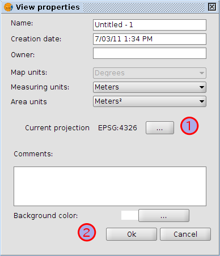Click the red circled number 2 marker
Image resolution: width=220 pixels, height=256 pixels.
[87, 232]
